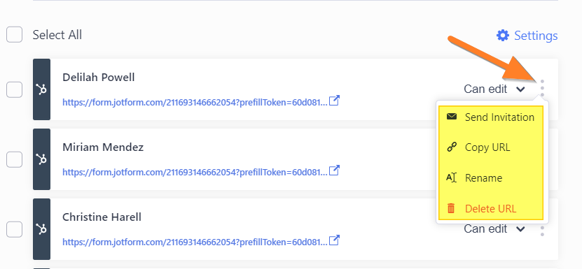
Task: Open the three-dot menu for Christine Harell
Action: (542, 231)
